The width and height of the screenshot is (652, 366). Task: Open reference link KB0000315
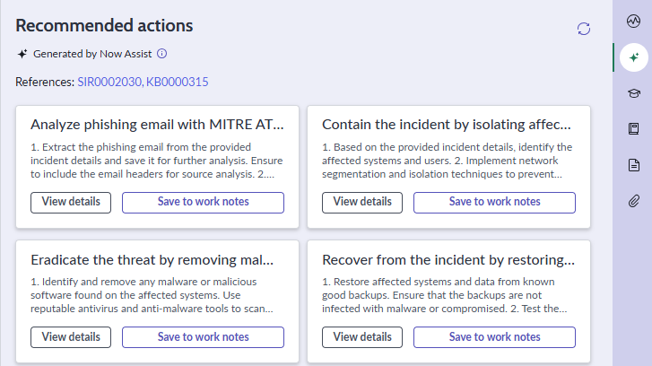coord(178,82)
